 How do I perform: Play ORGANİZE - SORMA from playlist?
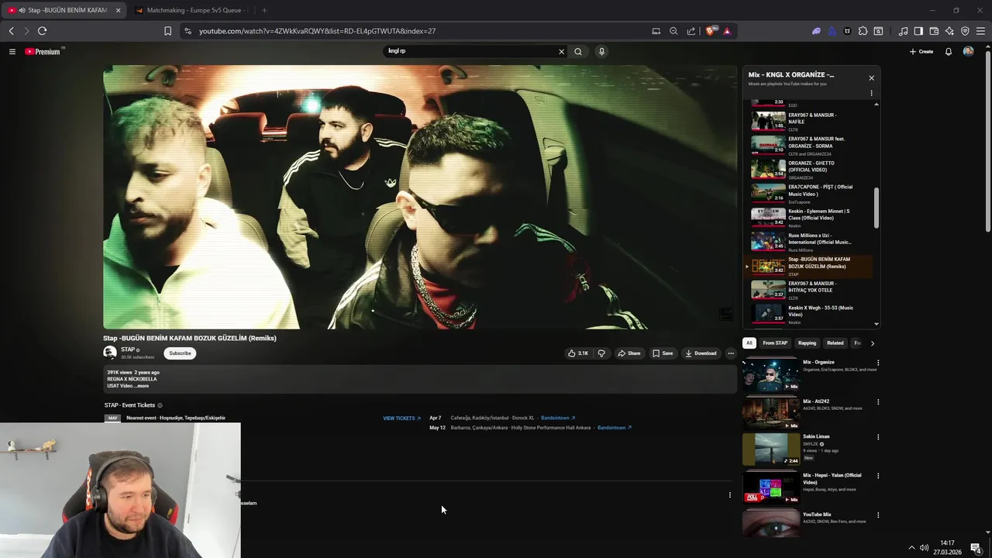coord(811,145)
